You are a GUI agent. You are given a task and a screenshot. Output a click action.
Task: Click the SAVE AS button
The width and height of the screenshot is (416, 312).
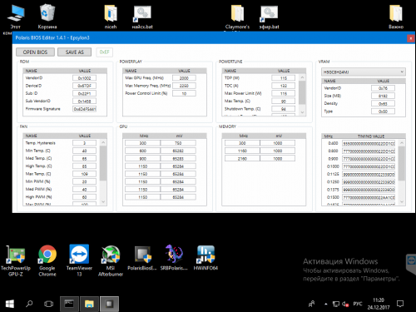point(74,52)
